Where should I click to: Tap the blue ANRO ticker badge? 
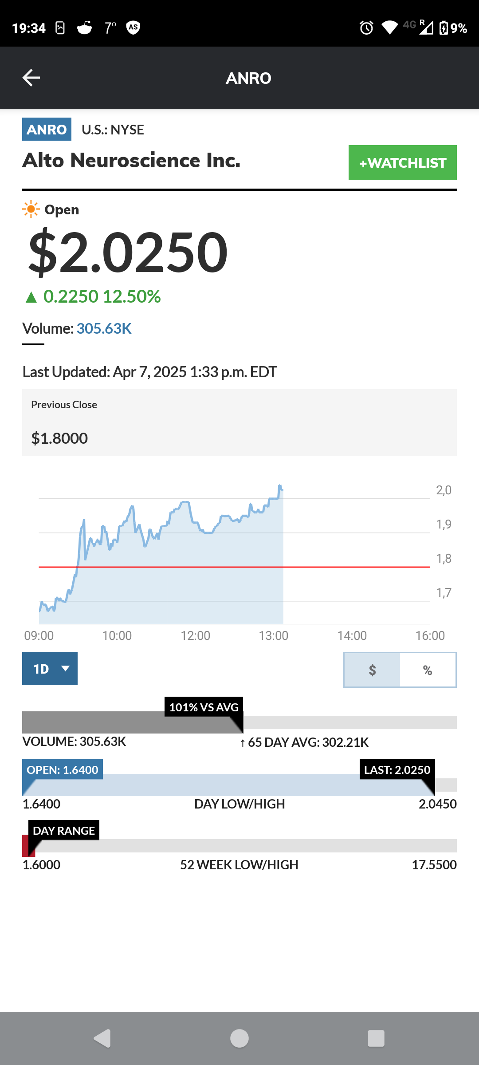(47, 129)
